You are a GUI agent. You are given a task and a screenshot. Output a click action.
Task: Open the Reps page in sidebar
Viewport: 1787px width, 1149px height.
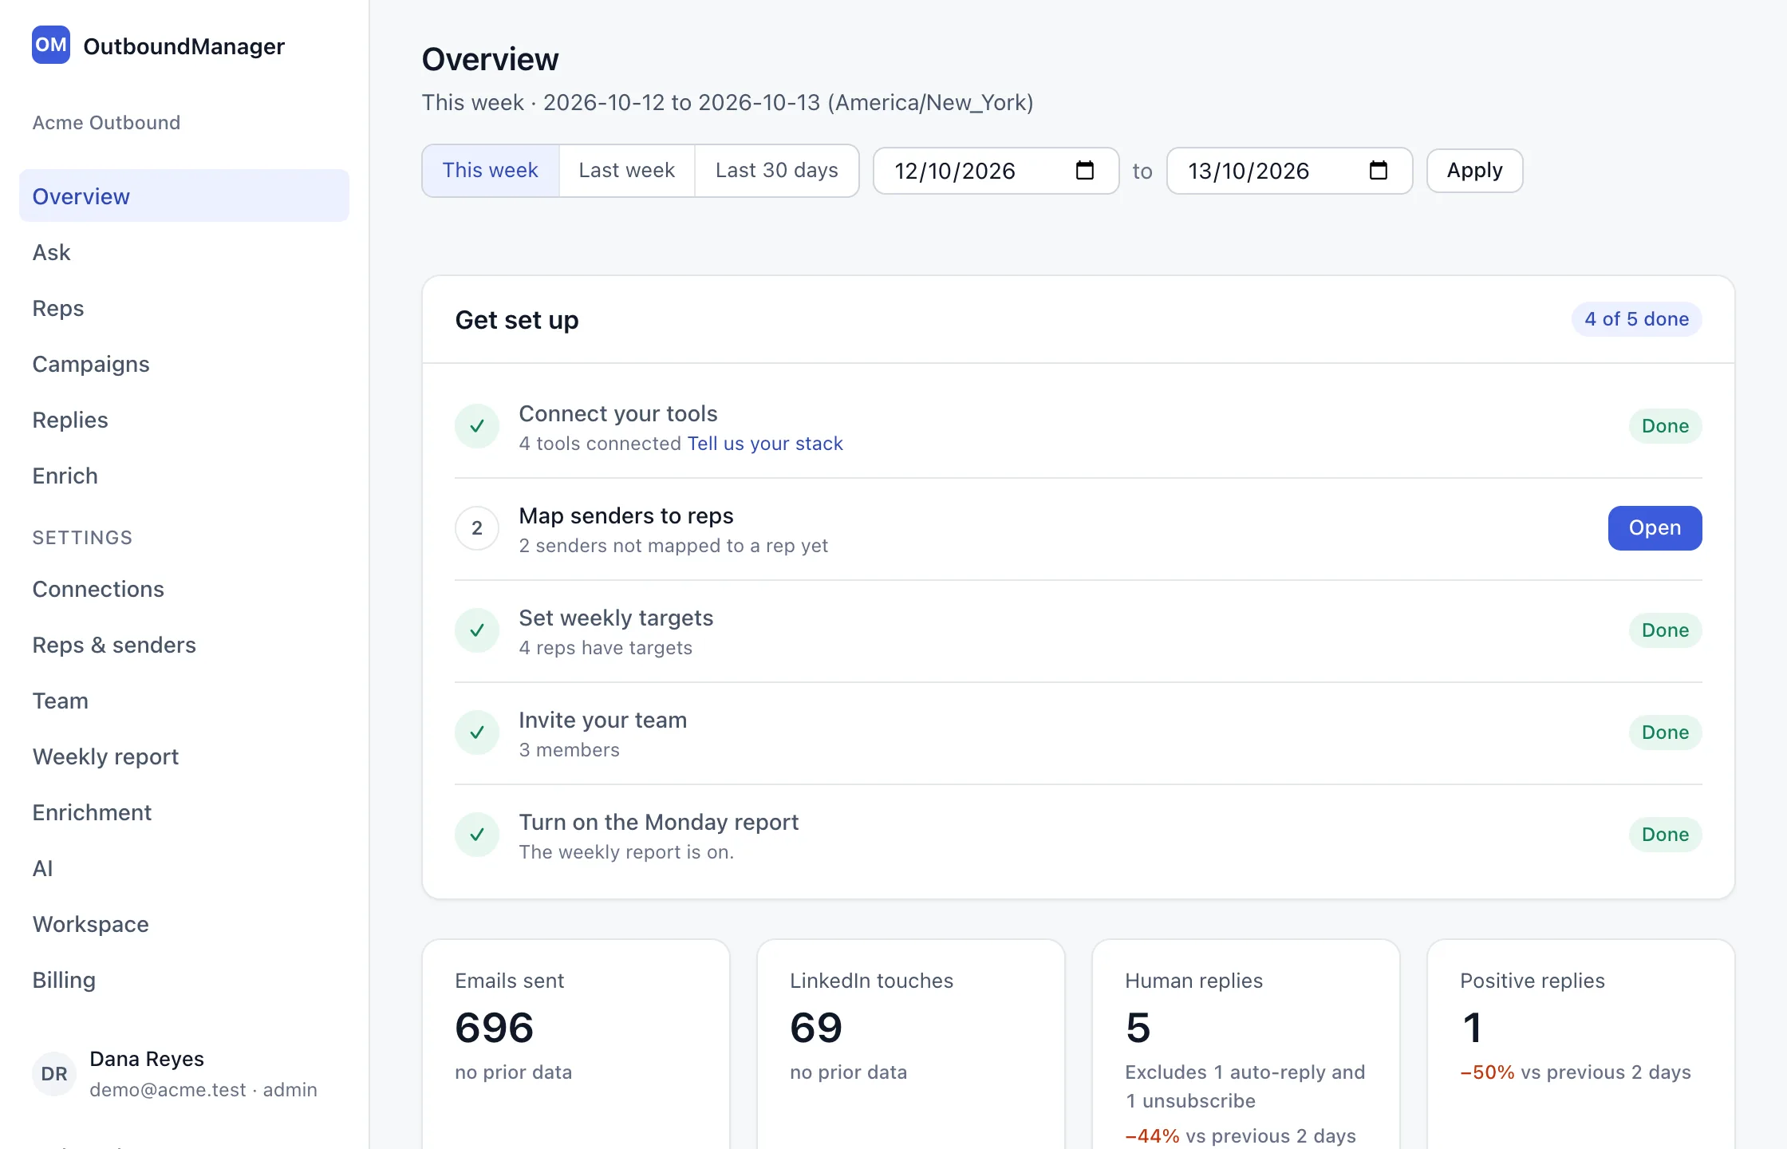[184, 308]
